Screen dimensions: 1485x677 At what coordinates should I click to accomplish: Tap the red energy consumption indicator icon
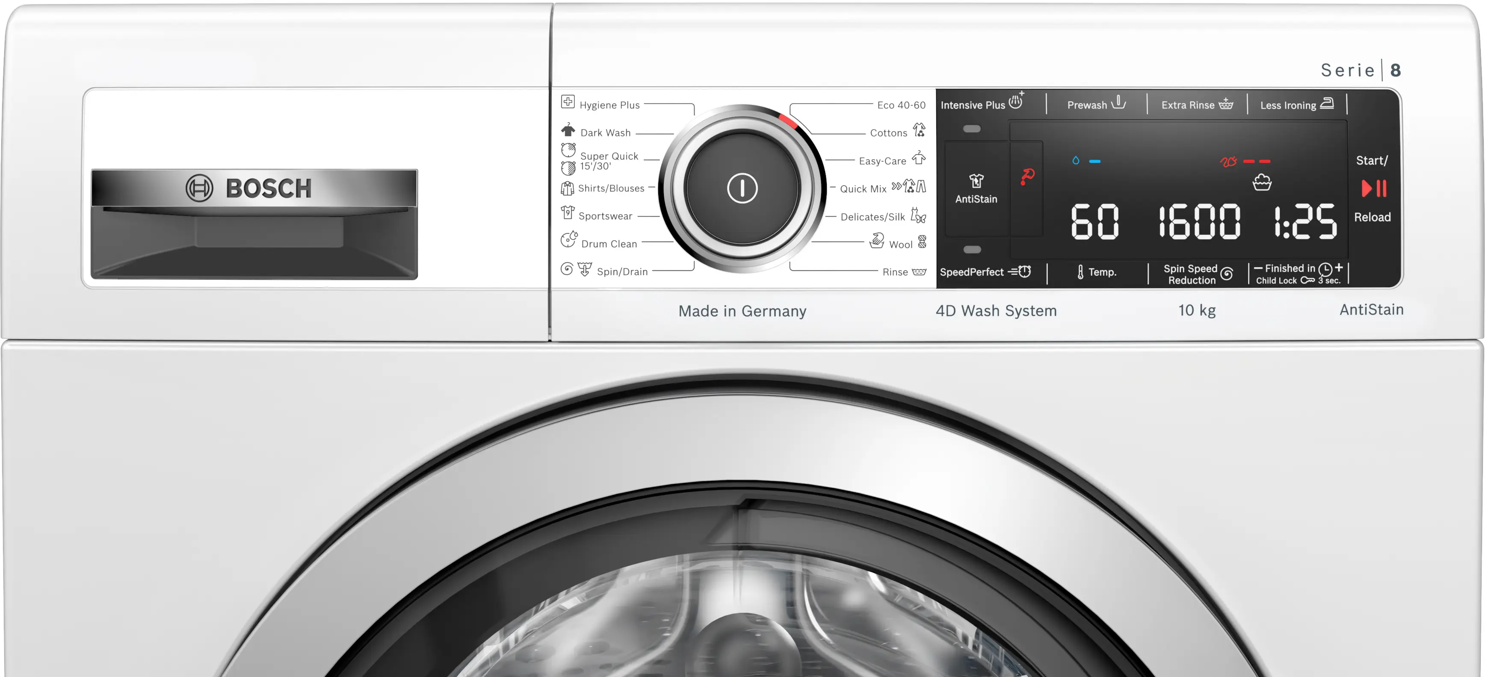coord(1228,161)
